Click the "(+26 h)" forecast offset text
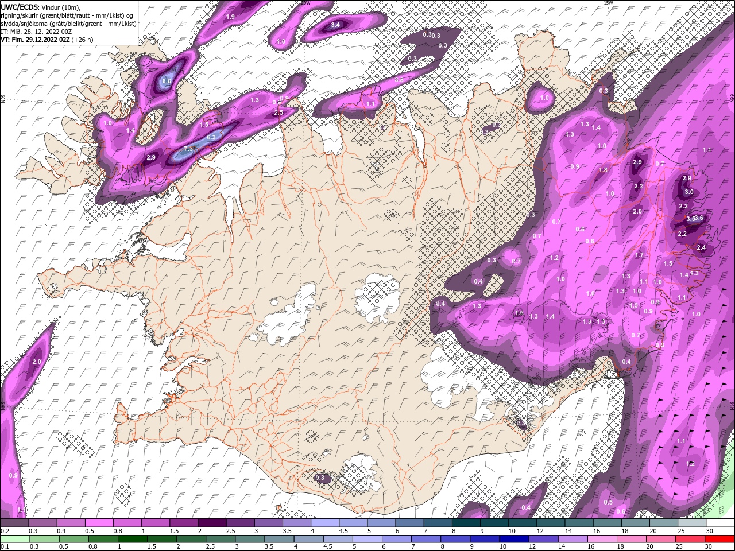The image size is (735, 551). coord(83,40)
